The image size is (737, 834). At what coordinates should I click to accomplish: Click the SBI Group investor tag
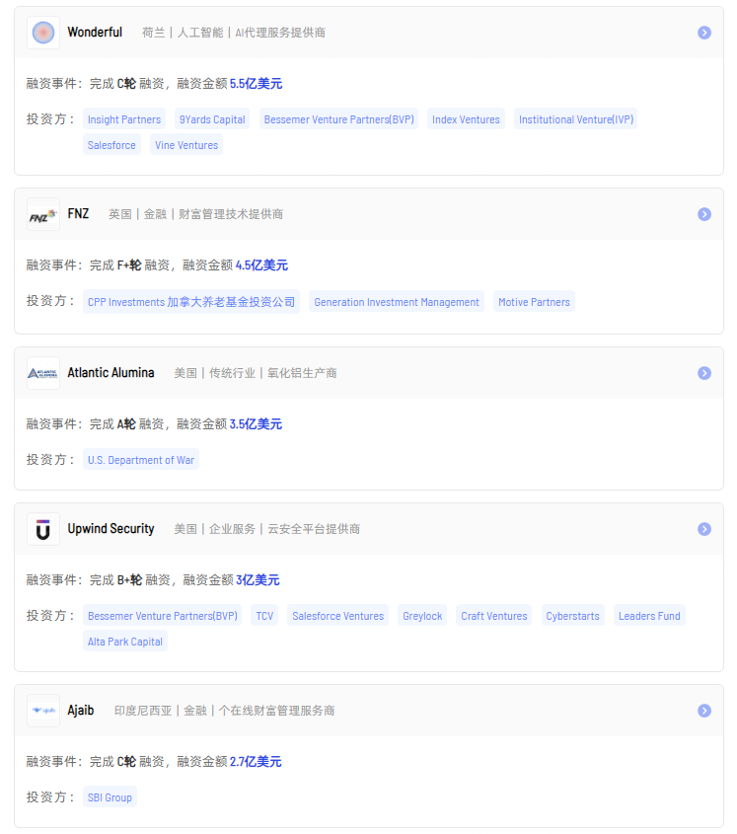[x=110, y=796]
